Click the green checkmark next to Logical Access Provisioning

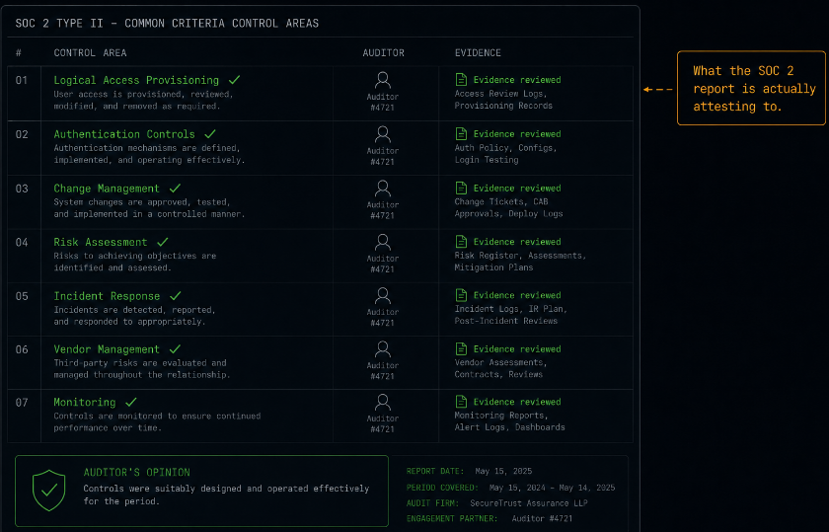click(x=234, y=80)
